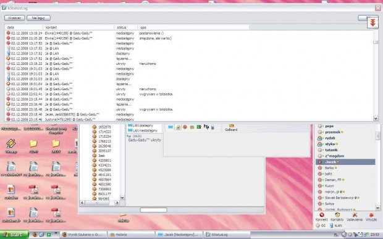Click Konnekt contact list scroll-down arrow
Image resolution: width=383 pixels, height=239 pixels.
pyautogui.click(x=377, y=208)
